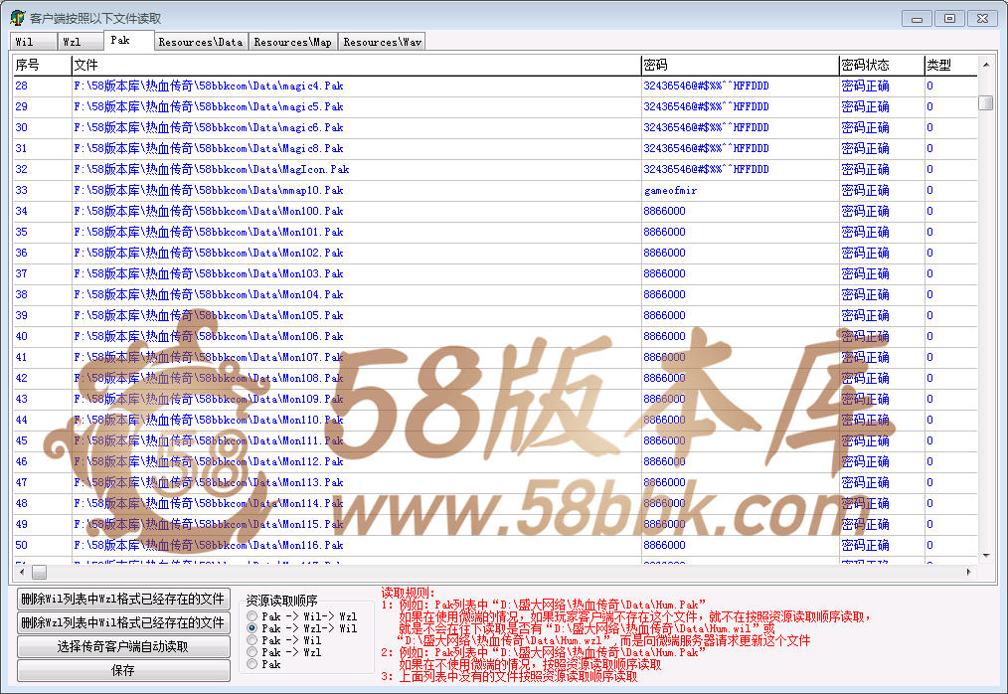Click the application icon in title bar
1008x694 pixels.
17,18
